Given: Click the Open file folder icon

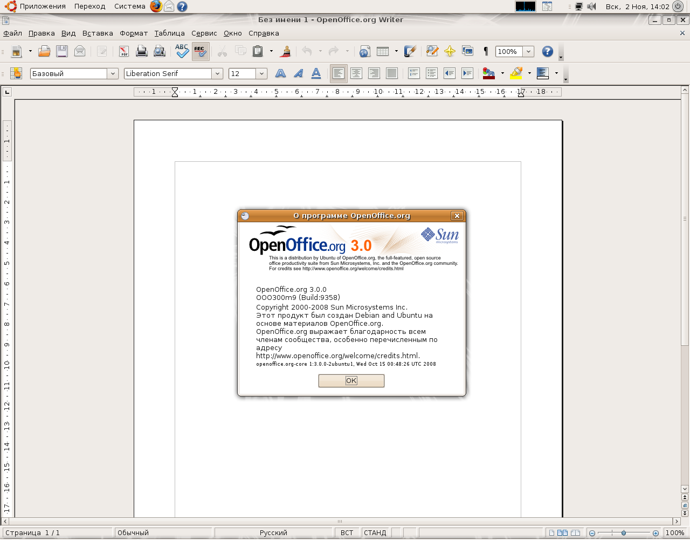Looking at the screenshot, I should pyautogui.click(x=44, y=51).
